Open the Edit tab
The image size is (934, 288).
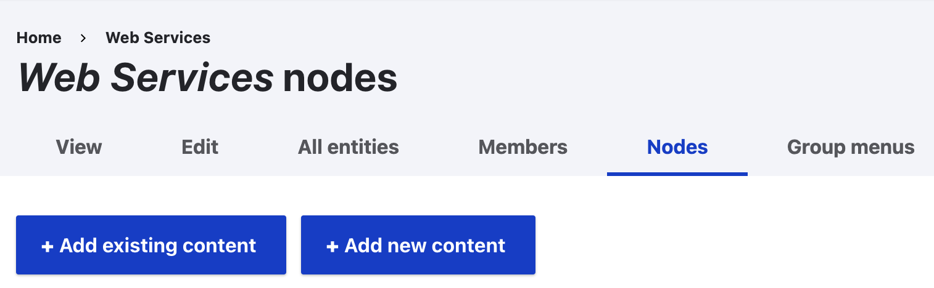(200, 148)
